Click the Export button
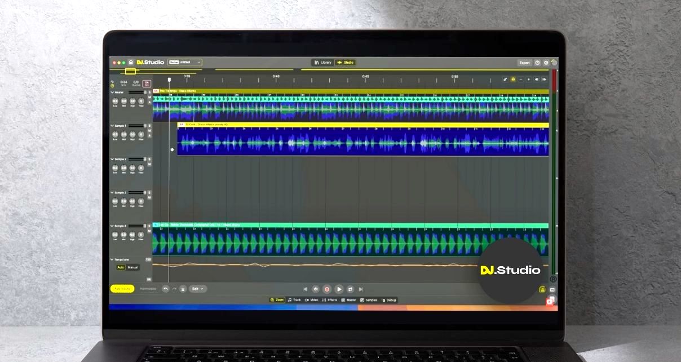The width and height of the screenshot is (681, 362). 525,63
